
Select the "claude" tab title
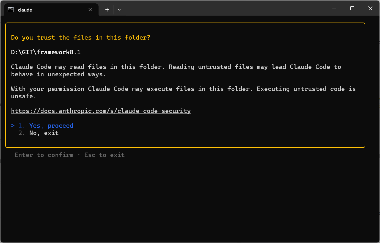tap(25, 10)
